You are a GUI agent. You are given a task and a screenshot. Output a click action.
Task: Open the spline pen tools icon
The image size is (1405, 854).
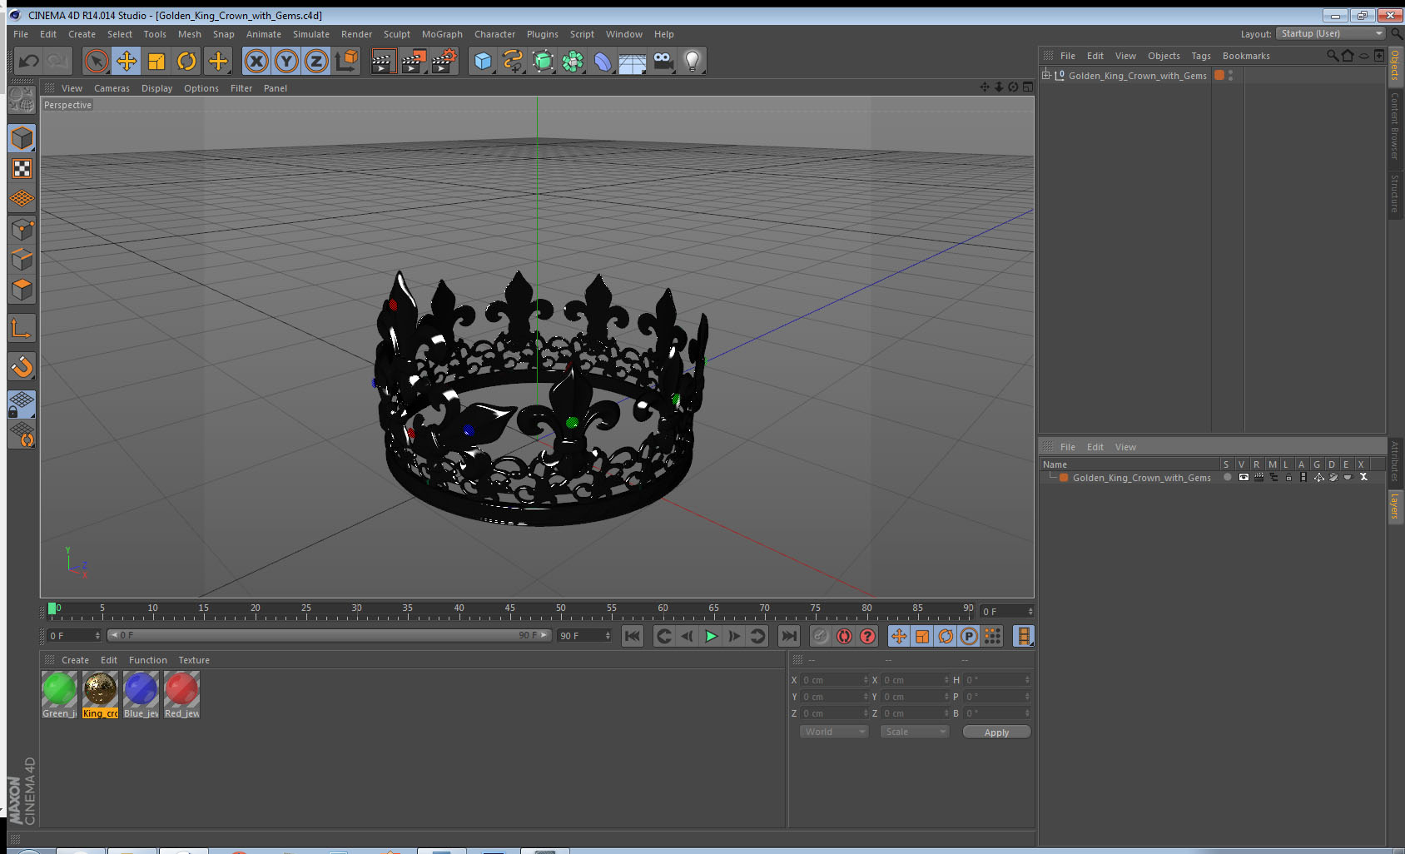click(513, 61)
